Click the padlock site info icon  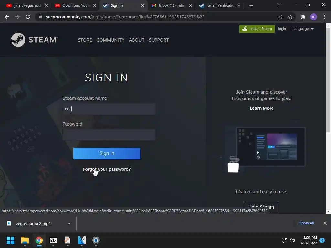[x=41, y=17]
